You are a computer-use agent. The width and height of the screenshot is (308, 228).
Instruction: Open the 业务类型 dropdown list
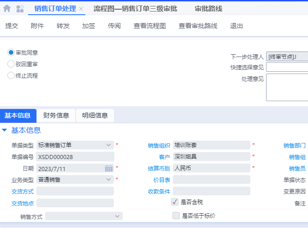pos(109,179)
